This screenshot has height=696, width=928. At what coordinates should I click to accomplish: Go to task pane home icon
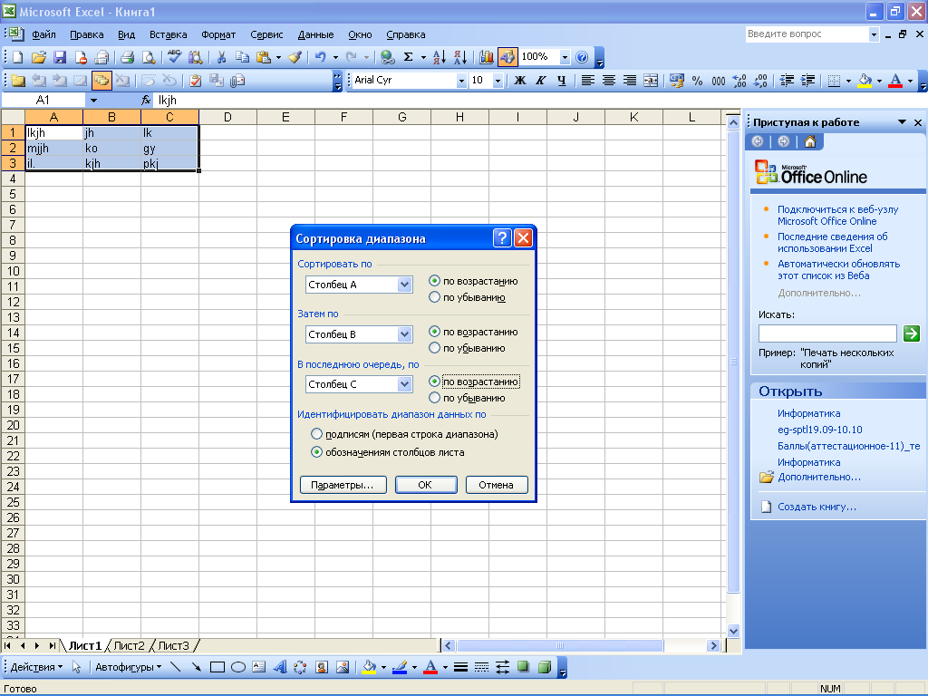pyautogui.click(x=810, y=141)
